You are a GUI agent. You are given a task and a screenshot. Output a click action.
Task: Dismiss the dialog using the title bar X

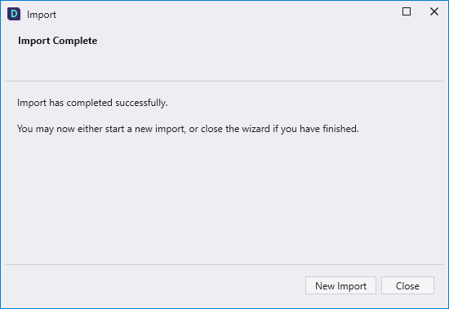click(x=434, y=11)
